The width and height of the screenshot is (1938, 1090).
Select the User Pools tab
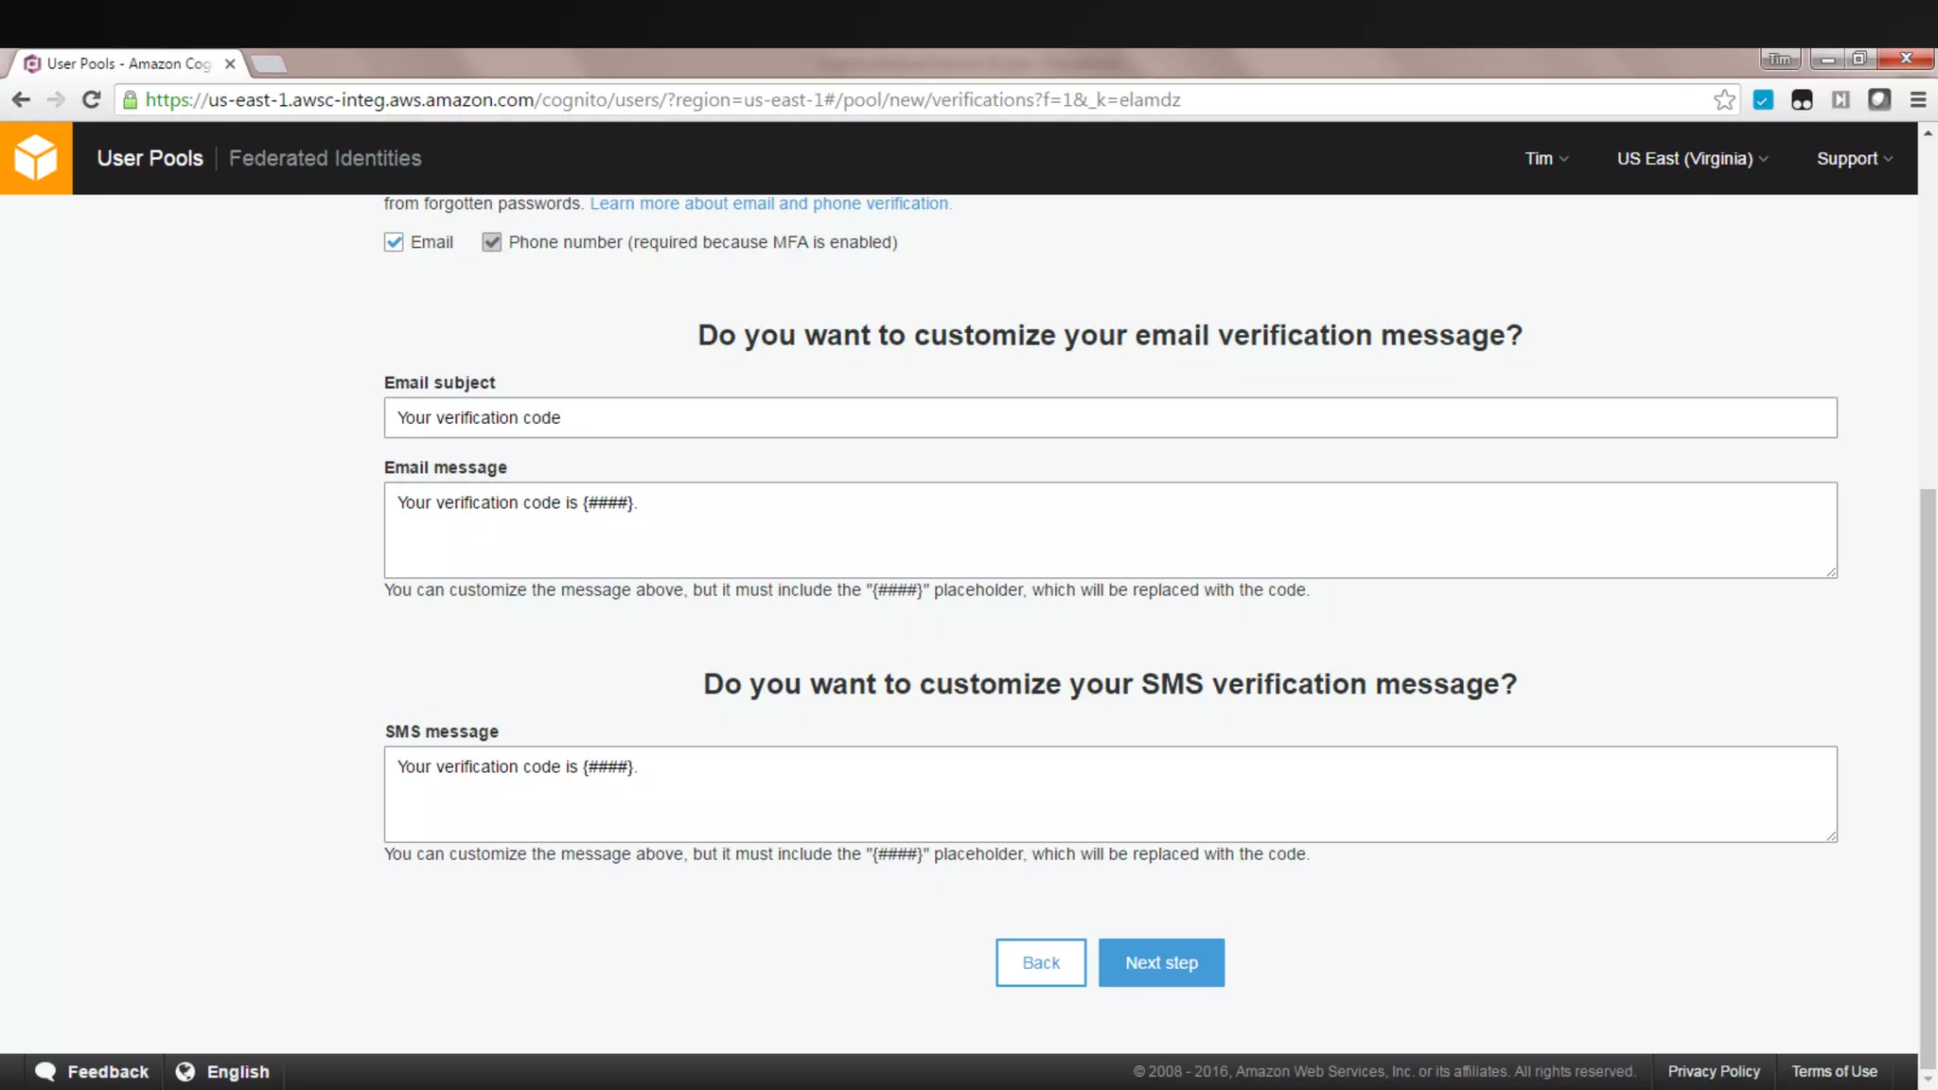click(x=150, y=158)
